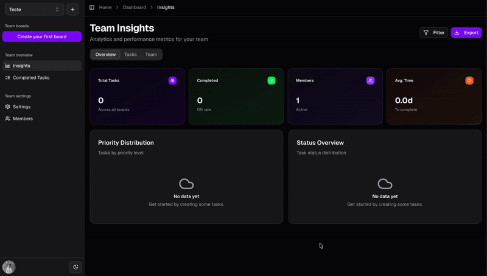Click the green Completed checkmark icon
This screenshot has height=276, width=487.
tap(272, 80)
